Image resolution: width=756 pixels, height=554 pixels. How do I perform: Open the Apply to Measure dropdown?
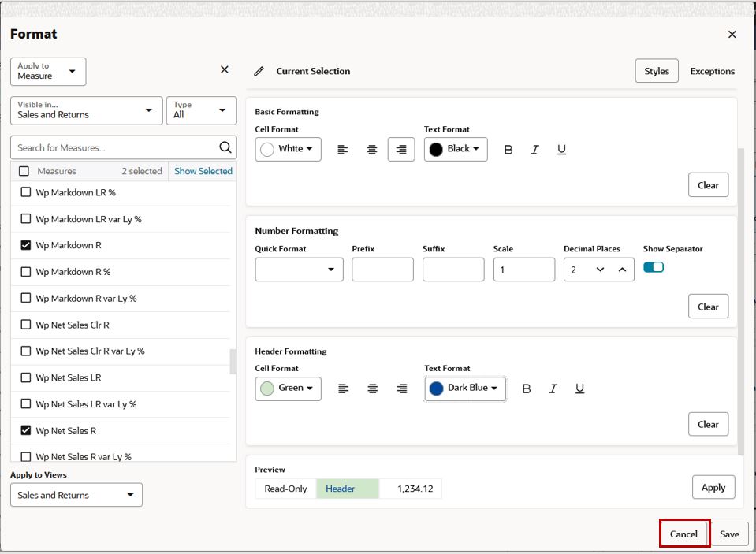coord(48,72)
